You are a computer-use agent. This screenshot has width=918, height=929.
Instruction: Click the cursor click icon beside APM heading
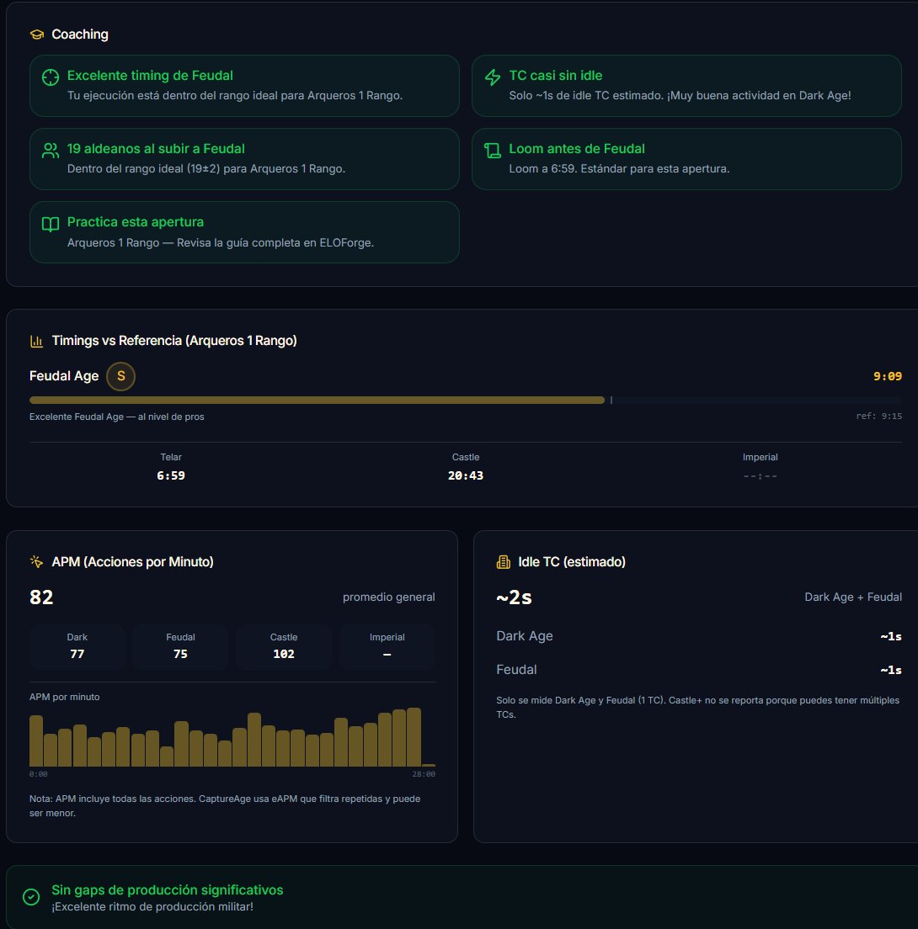pyautogui.click(x=37, y=561)
